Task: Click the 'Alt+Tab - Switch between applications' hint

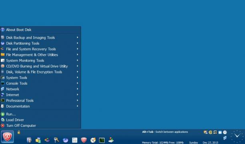Action: tap(165, 132)
